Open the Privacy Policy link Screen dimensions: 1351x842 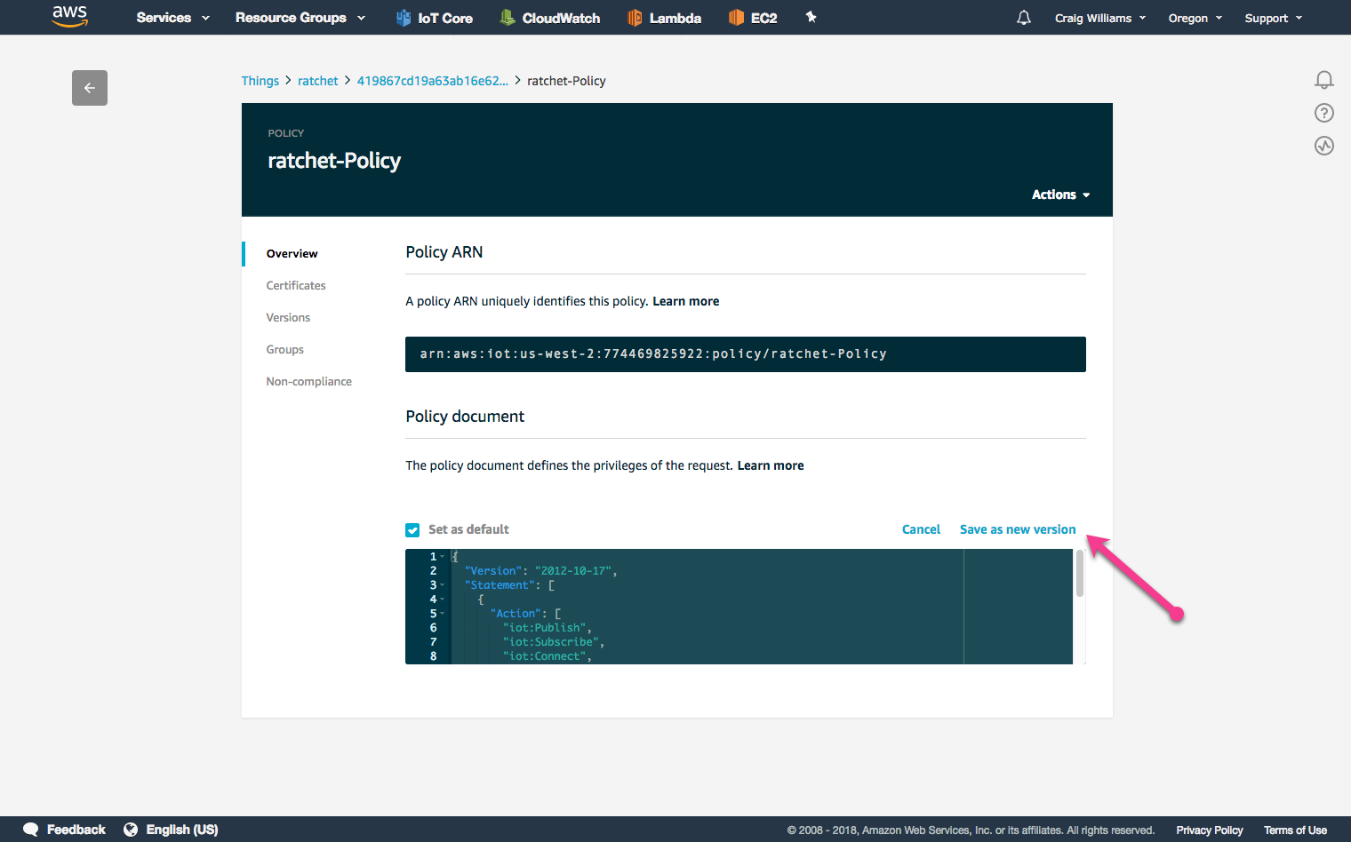click(1209, 830)
